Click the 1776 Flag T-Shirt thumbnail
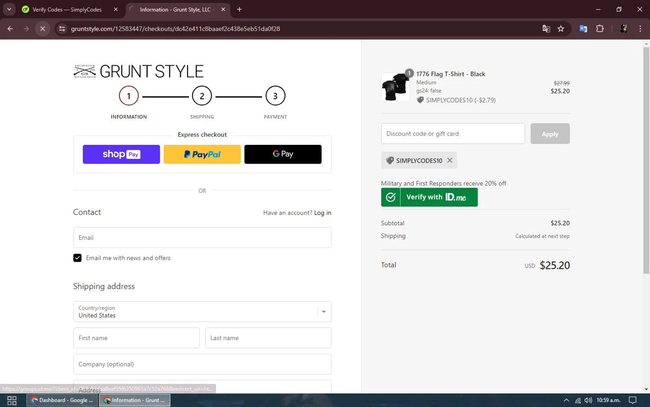 click(396, 87)
